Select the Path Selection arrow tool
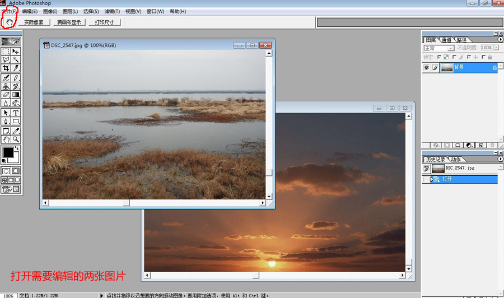 click(6, 113)
